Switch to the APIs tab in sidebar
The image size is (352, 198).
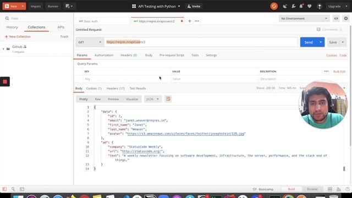pyautogui.click(x=61, y=27)
